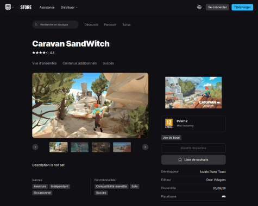
Task: Click the Bientôt disponible button
Action: coord(193,148)
